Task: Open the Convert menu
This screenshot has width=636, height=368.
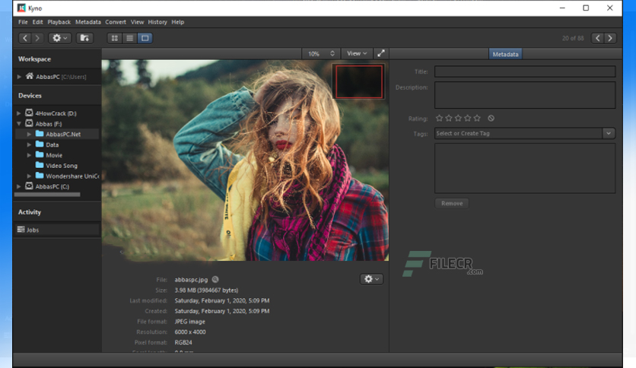Action: (x=116, y=22)
